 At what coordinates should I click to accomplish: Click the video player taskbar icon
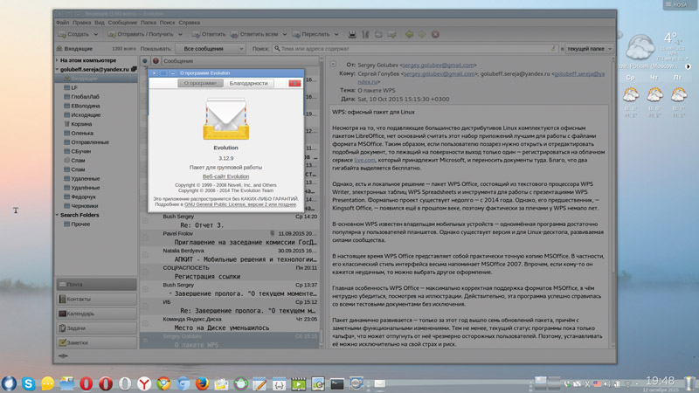click(x=298, y=383)
